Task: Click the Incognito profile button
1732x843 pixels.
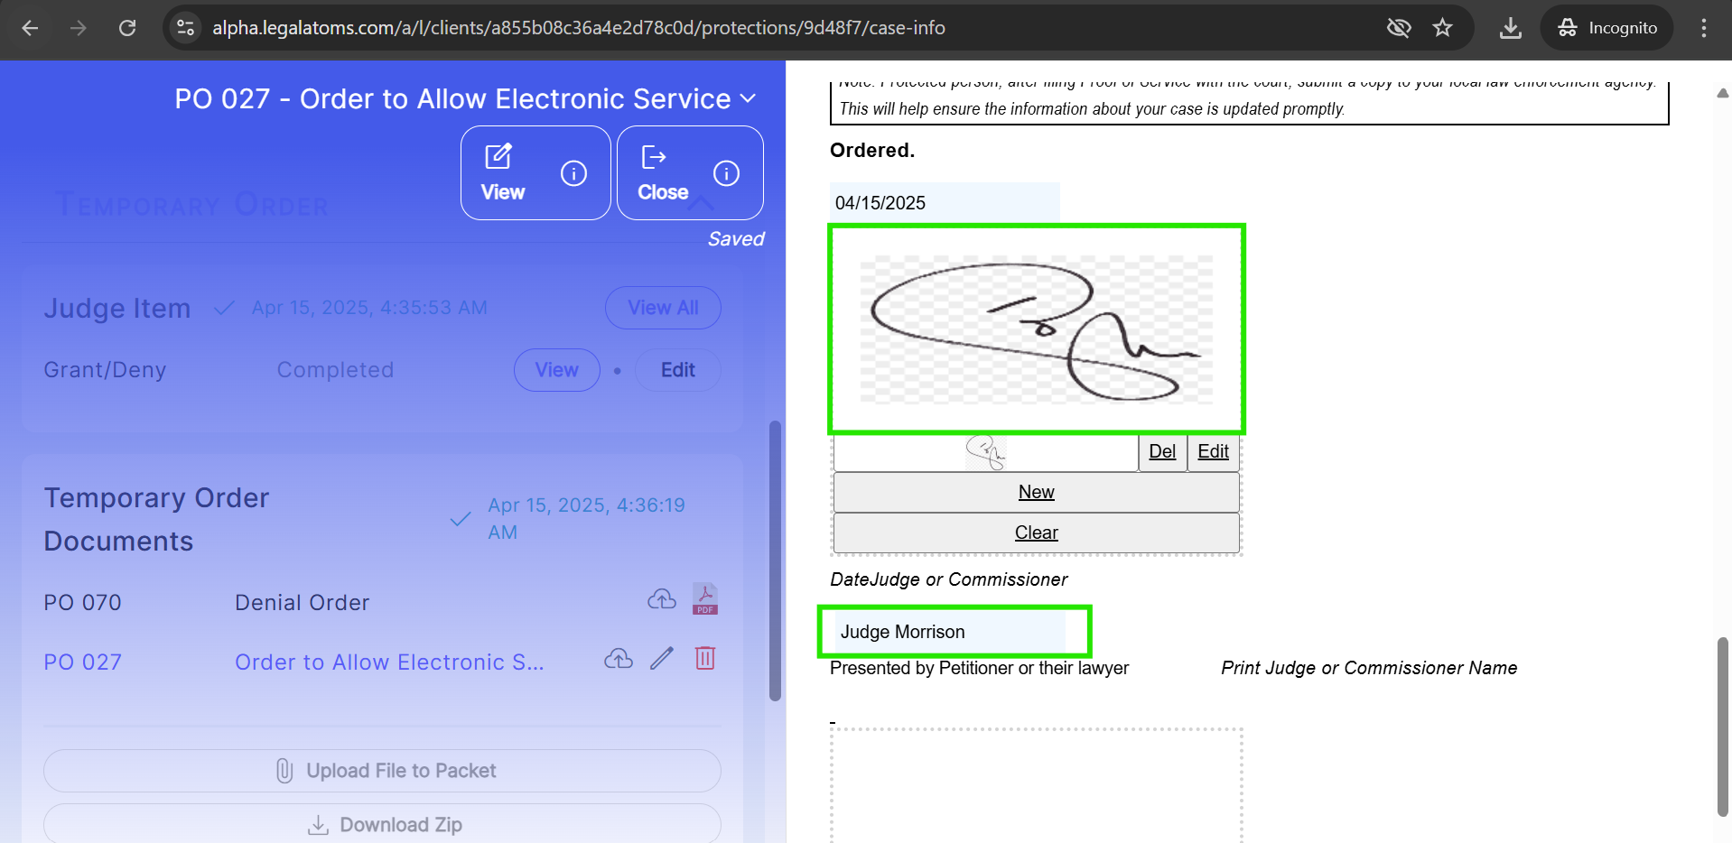Action: coord(1607,28)
